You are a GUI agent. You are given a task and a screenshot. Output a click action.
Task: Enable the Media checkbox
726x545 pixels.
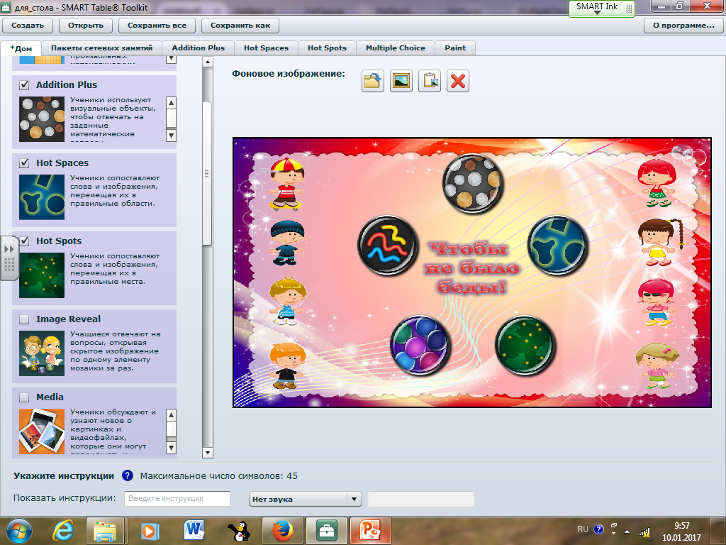[x=24, y=397]
